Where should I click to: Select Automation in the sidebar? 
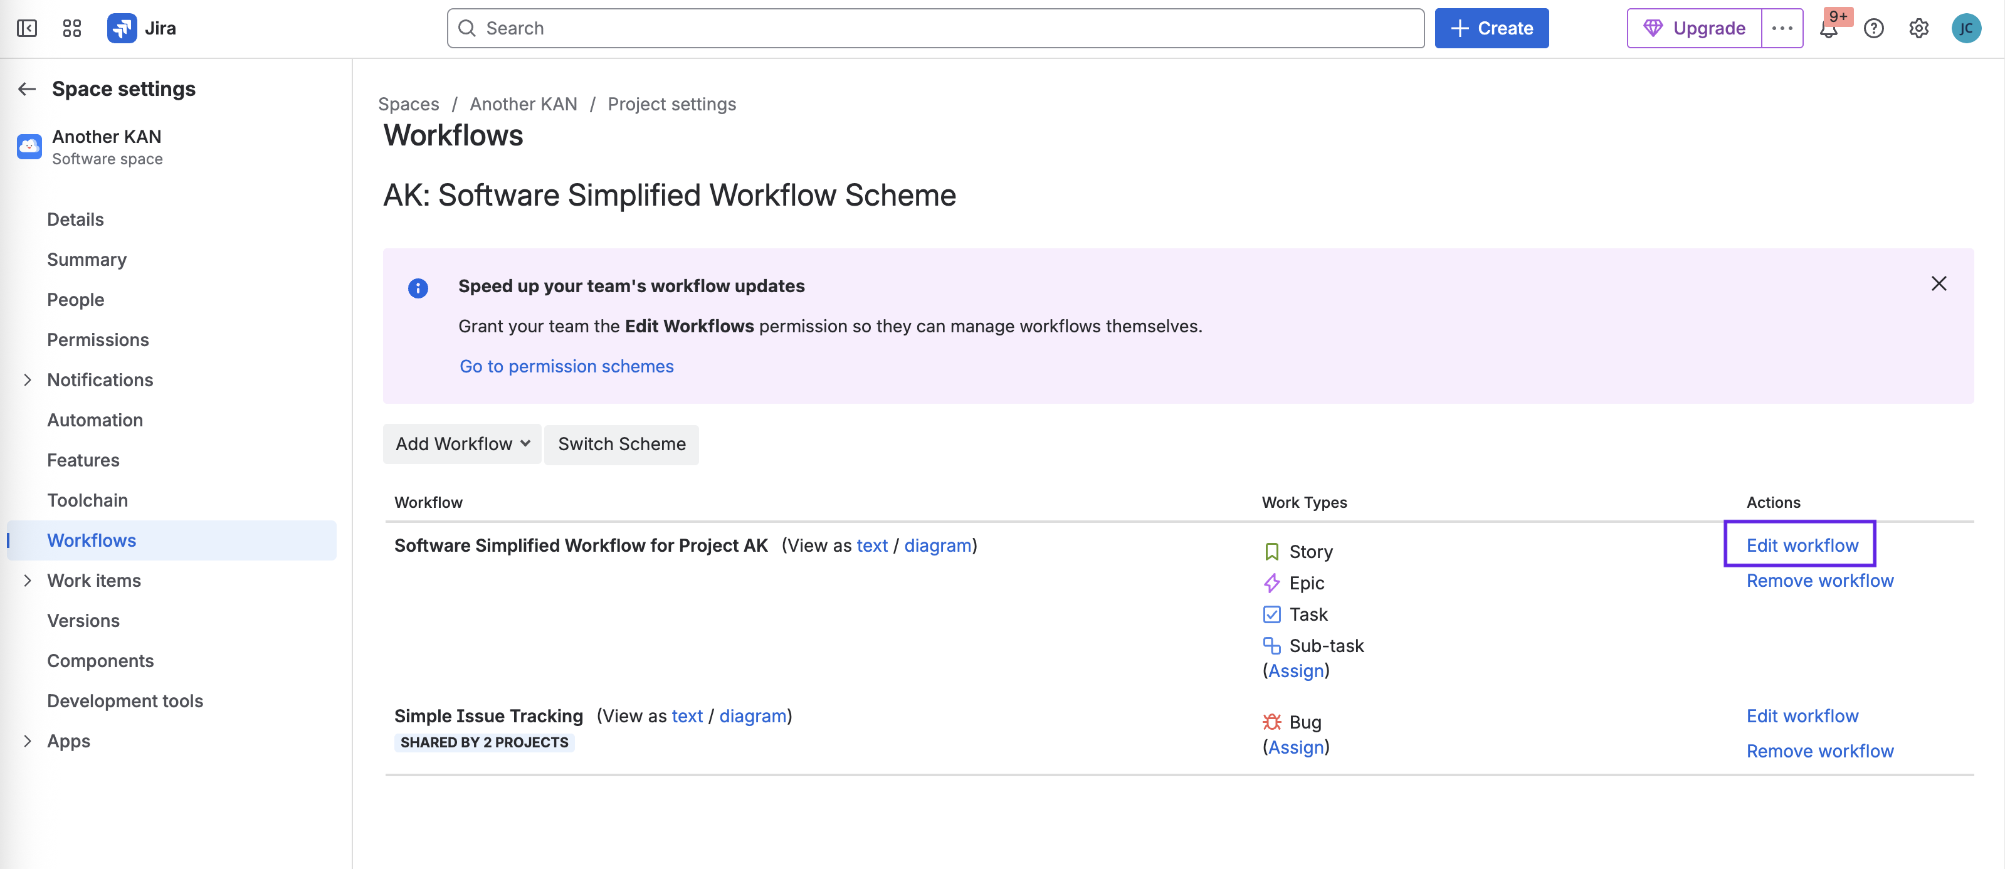(x=95, y=419)
